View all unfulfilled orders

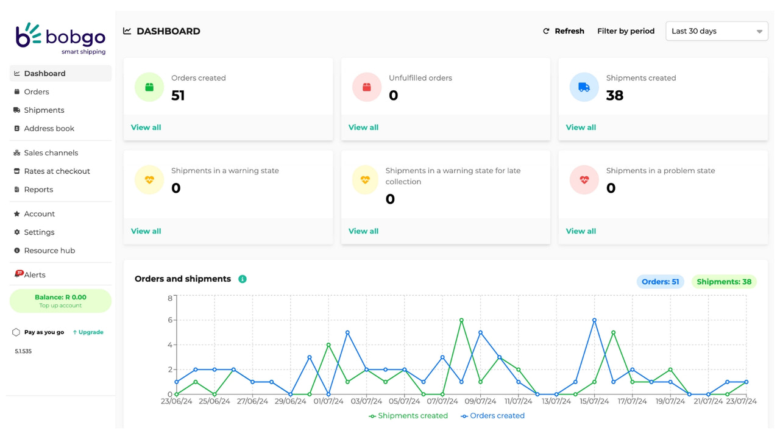click(363, 127)
